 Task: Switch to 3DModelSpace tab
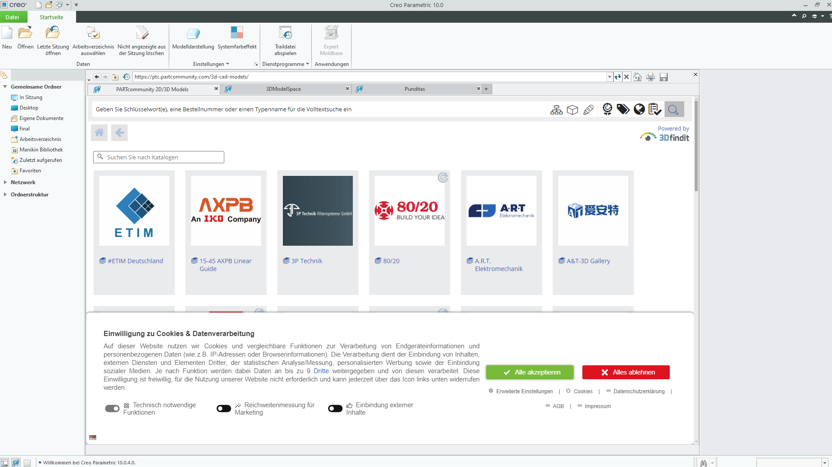[x=283, y=89]
